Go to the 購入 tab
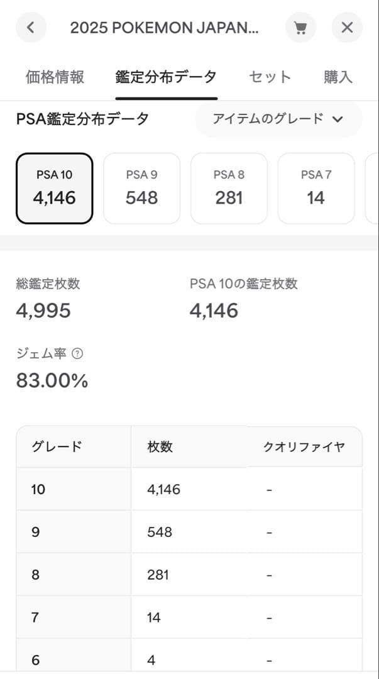The image size is (379, 679). [339, 76]
